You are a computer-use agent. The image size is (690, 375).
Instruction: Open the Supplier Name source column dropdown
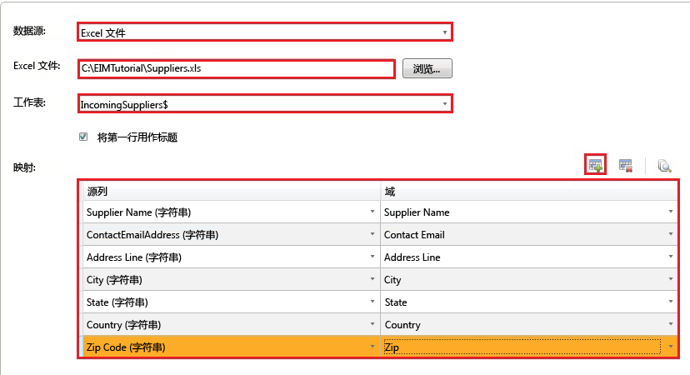coord(372,212)
